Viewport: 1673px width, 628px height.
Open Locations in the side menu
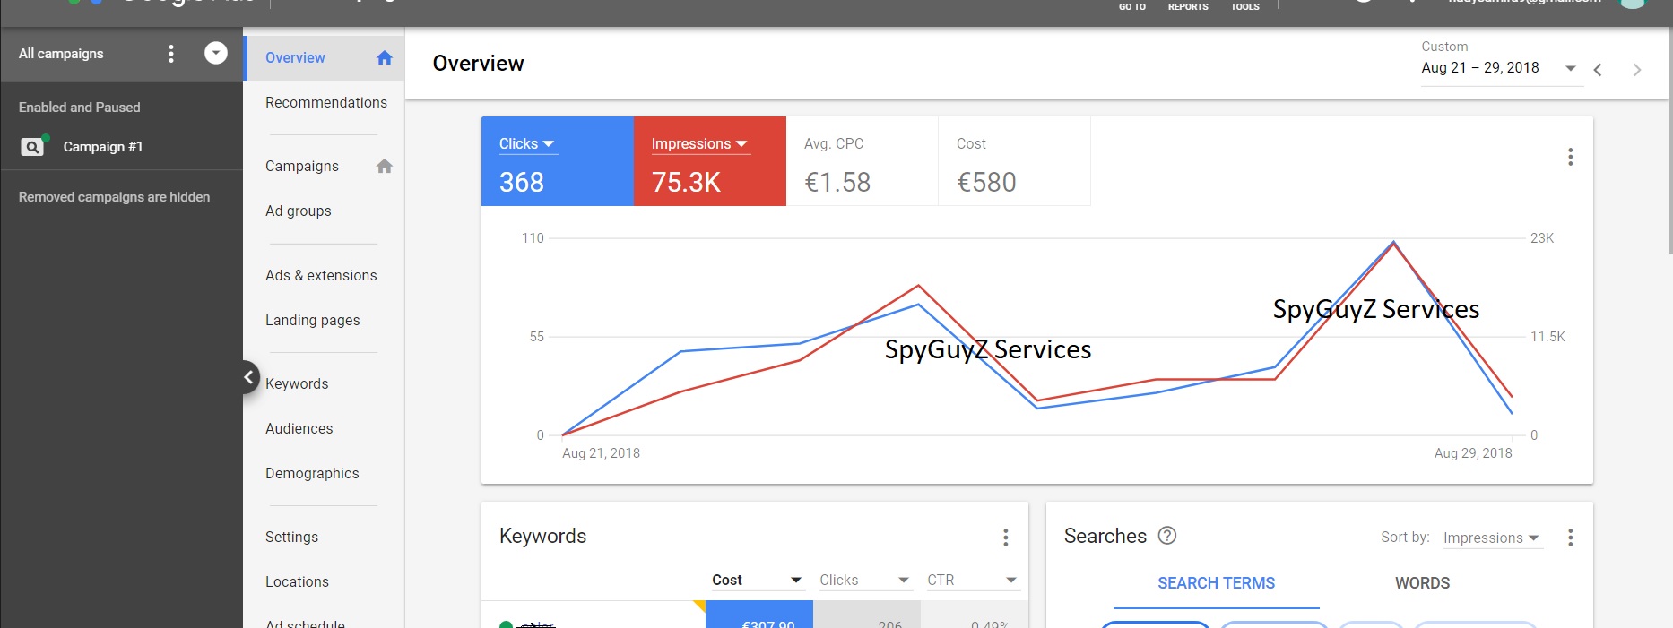point(297,581)
